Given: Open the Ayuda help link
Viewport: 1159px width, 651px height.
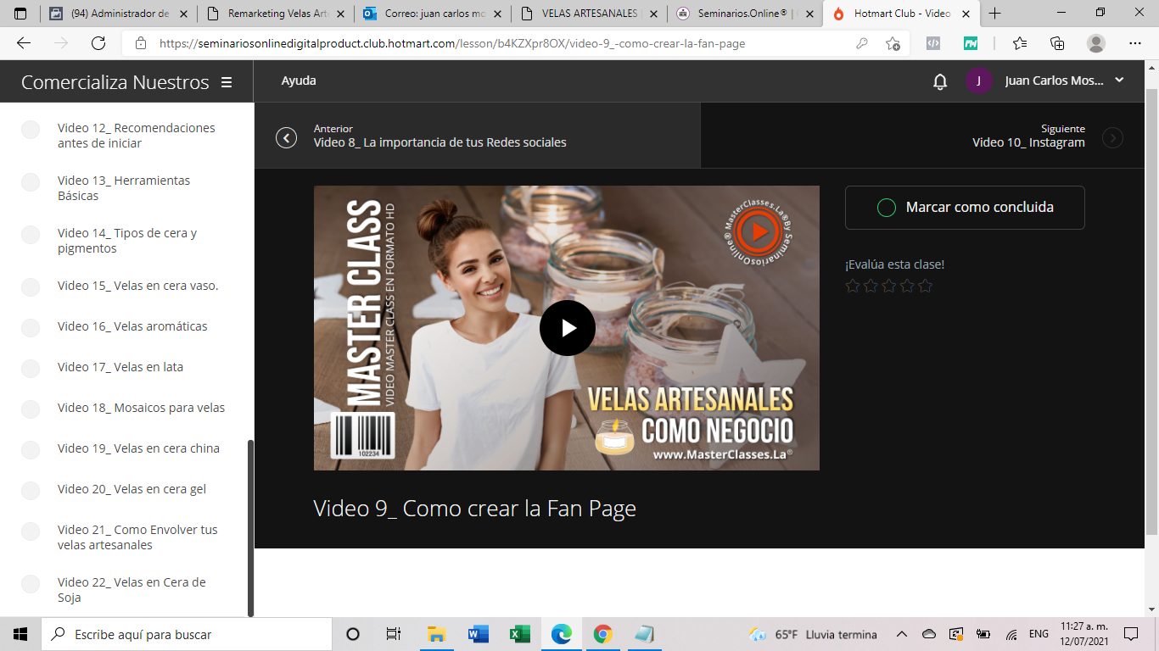Looking at the screenshot, I should [x=299, y=81].
